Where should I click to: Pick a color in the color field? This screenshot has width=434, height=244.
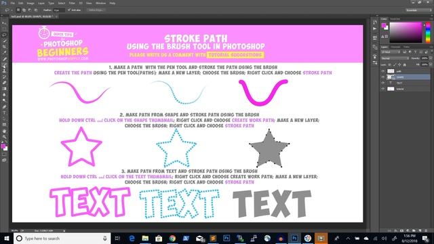coord(406,33)
